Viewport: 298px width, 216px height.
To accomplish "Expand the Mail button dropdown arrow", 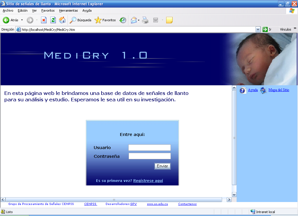I will pos(139,20).
